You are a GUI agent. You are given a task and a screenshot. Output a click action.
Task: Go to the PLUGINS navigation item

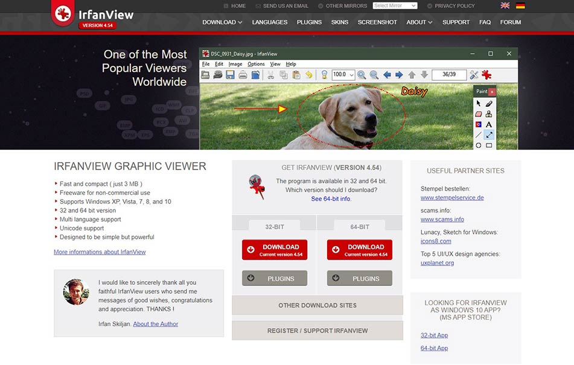309,22
